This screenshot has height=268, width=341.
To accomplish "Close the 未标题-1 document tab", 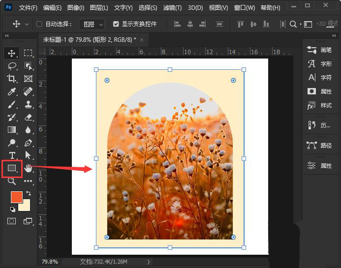I will (142, 40).
